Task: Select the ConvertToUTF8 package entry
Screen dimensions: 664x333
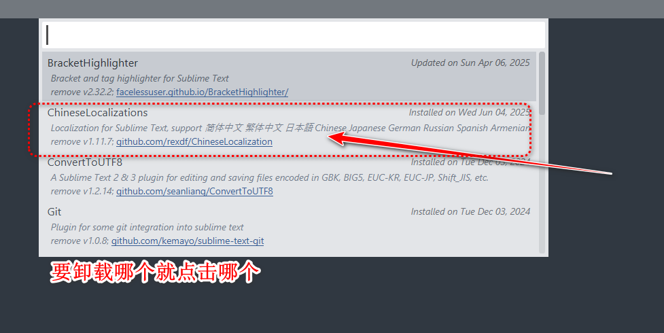Action: 290,176
